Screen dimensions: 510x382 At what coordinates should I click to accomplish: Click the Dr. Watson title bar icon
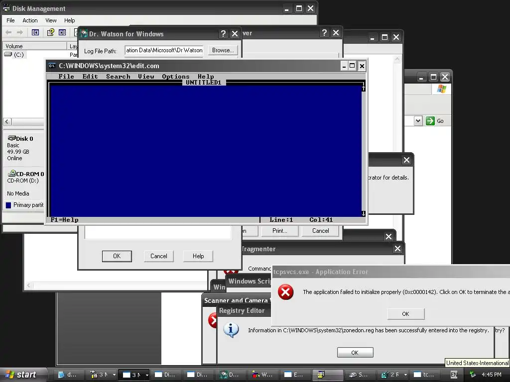tap(84, 33)
